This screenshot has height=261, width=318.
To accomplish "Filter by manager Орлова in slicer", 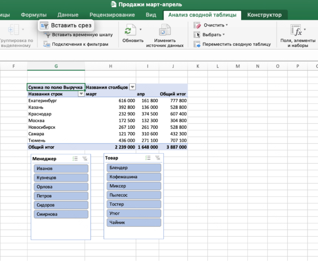I will [61, 187].
